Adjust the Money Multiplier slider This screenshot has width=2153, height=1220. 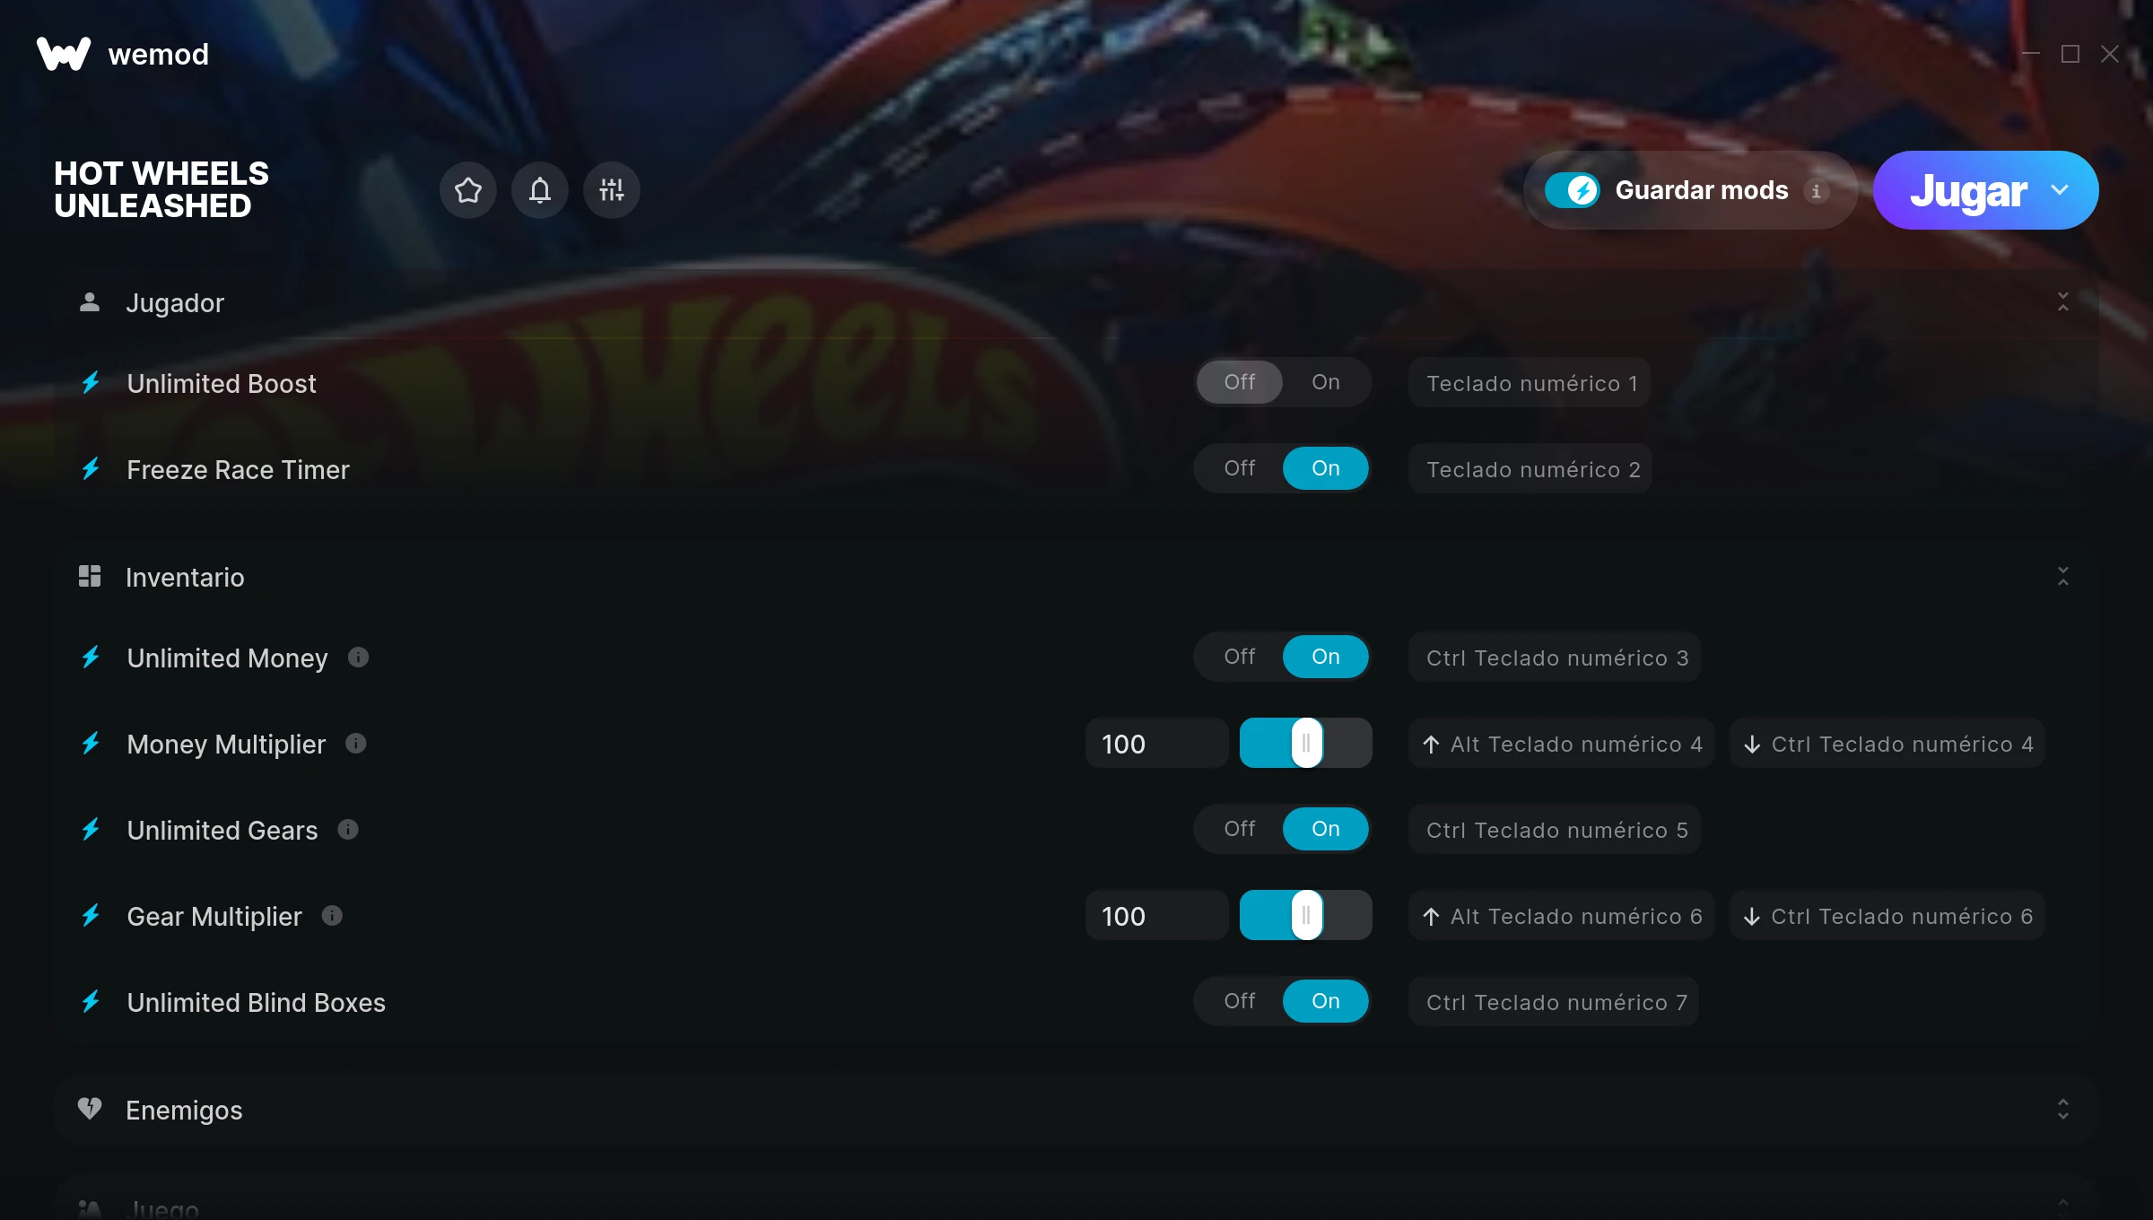[x=1306, y=743]
